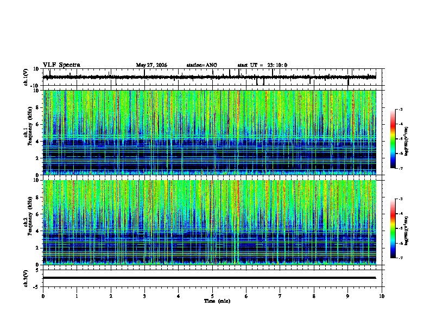Screen dimensions: 430x332
Task: Click the ch.3(V) axis label
Action: tap(26, 279)
